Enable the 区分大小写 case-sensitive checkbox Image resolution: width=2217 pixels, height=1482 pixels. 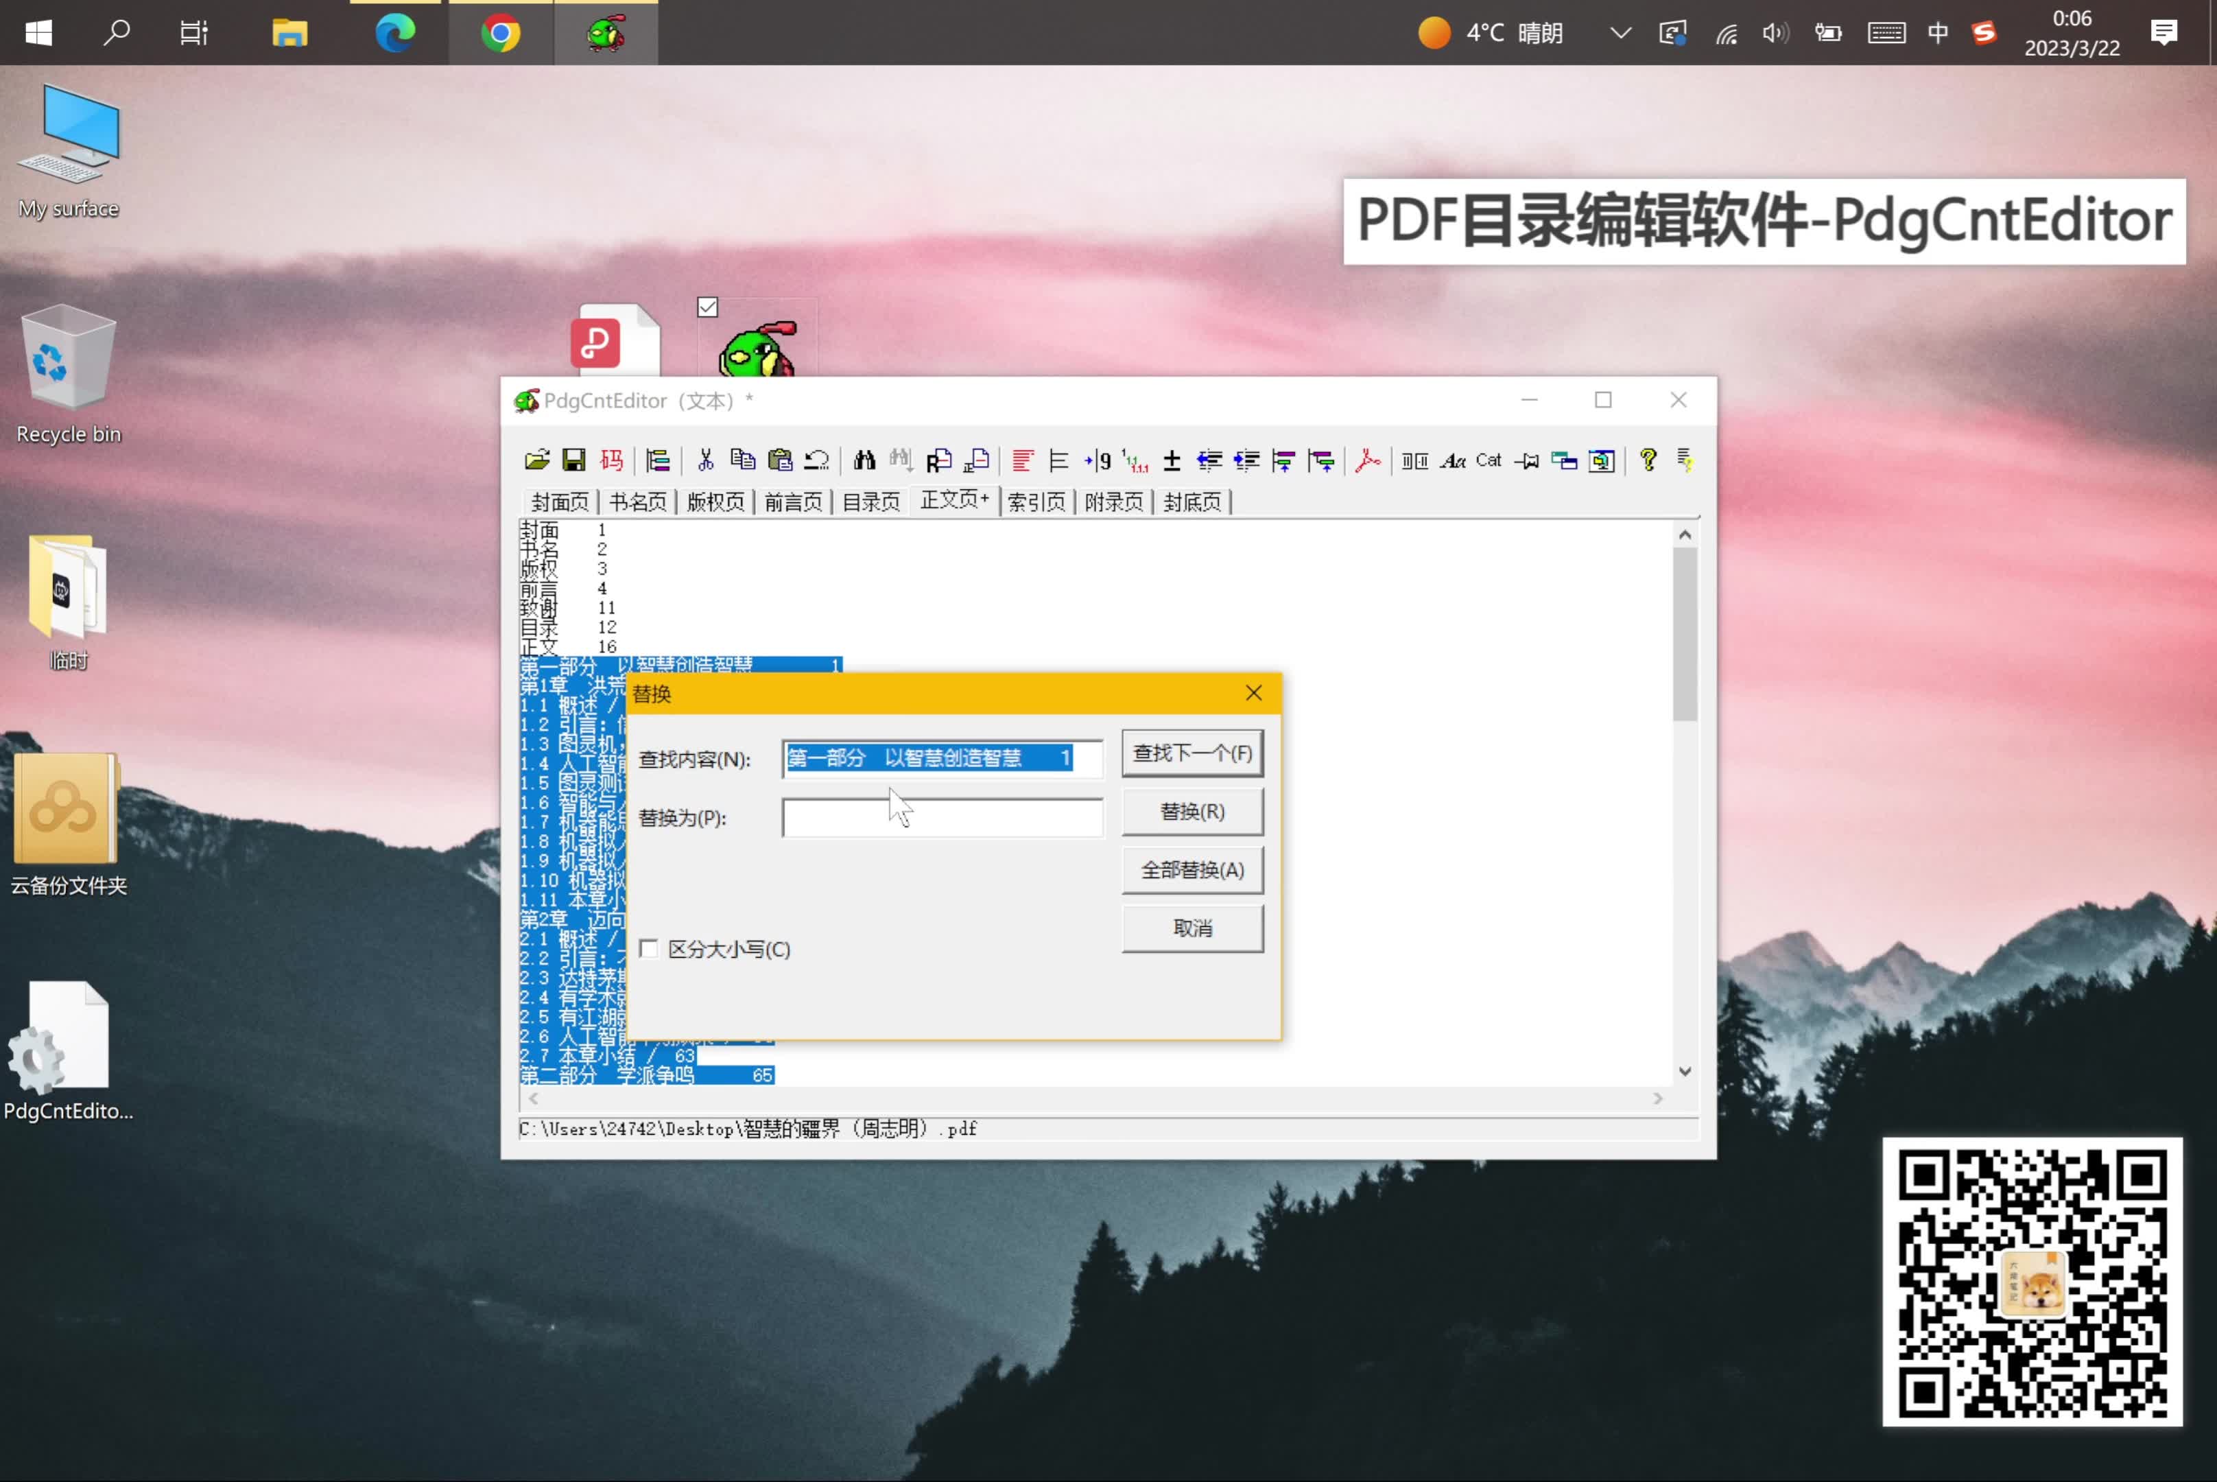click(x=649, y=948)
